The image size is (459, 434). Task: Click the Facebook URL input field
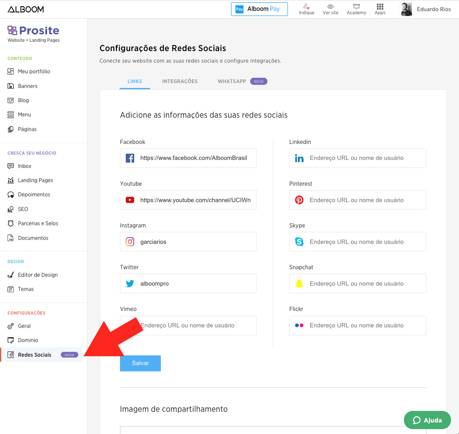tap(194, 158)
